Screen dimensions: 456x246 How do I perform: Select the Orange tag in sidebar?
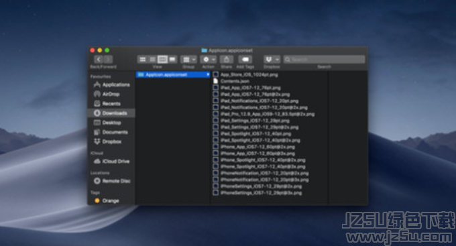pyautogui.click(x=107, y=200)
